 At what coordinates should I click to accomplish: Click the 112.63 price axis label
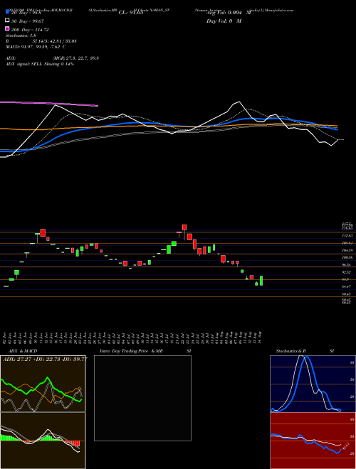coord(347,235)
